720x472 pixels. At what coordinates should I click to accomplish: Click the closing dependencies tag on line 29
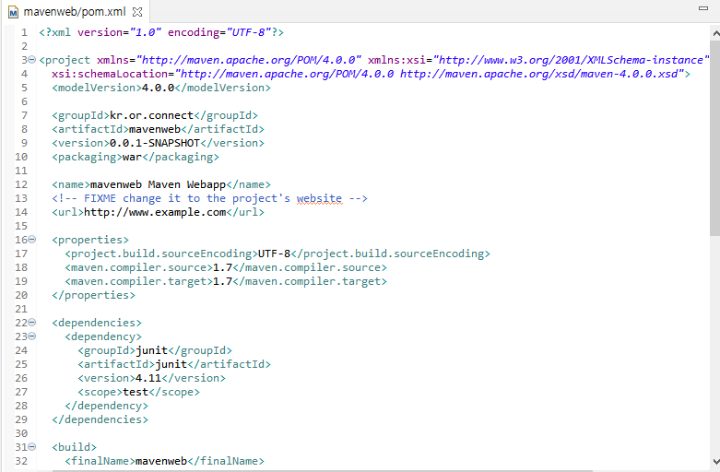tap(100, 419)
